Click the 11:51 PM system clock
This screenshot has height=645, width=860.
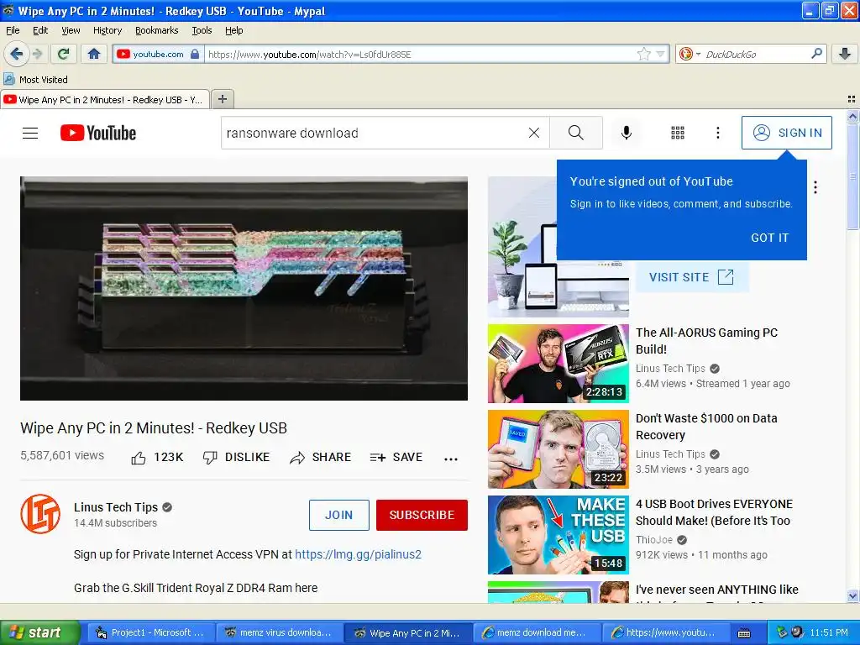coord(829,632)
